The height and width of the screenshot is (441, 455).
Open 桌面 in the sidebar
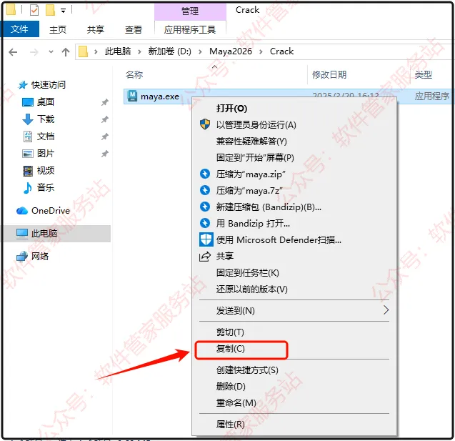(45, 102)
